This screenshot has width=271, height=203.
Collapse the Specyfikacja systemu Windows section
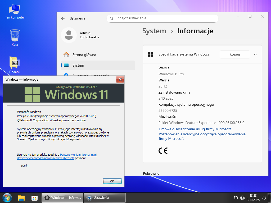pos(255,54)
